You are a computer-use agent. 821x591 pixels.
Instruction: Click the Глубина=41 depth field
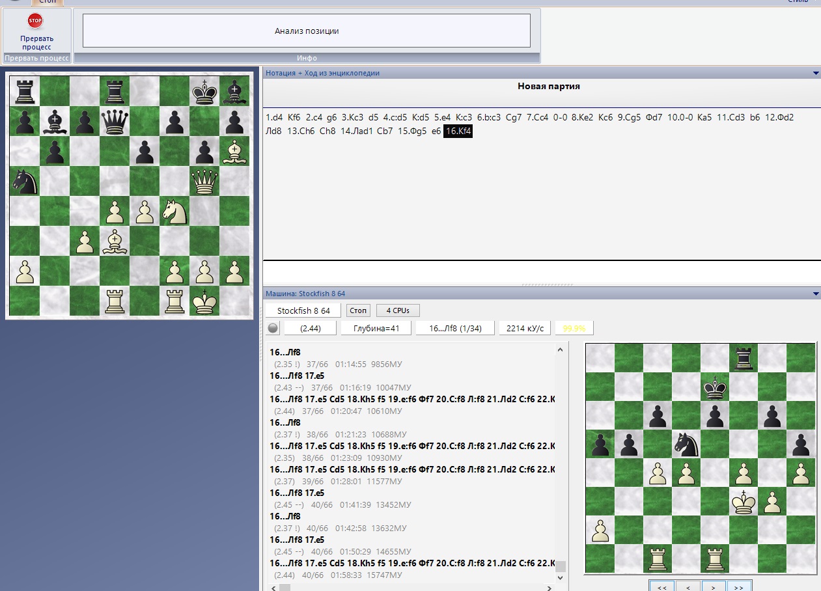click(x=376, y=329)
